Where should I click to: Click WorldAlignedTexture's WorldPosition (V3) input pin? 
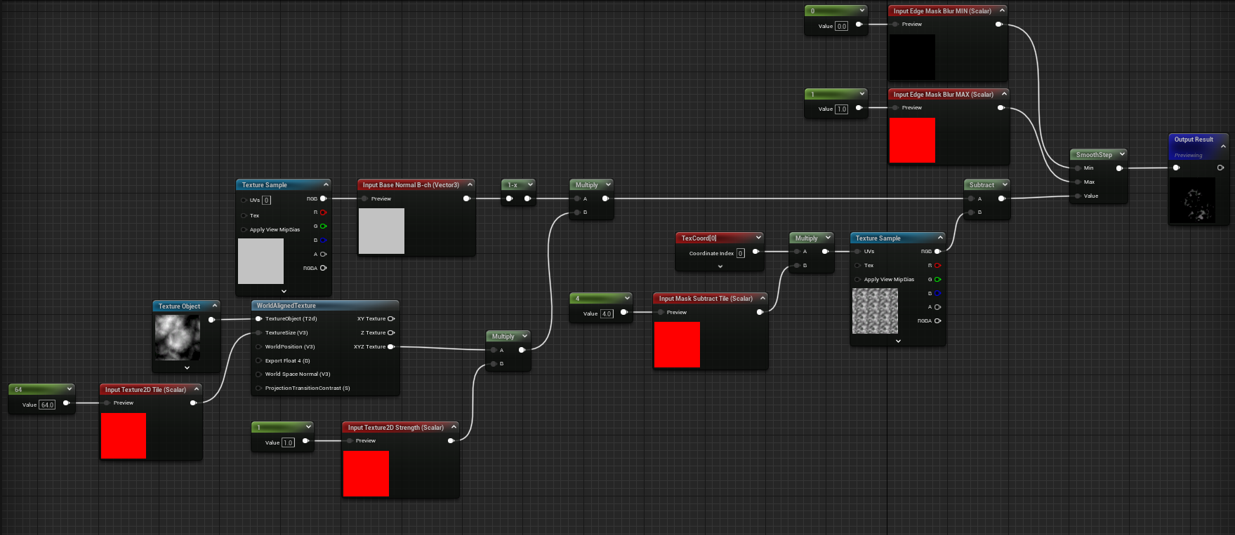coord(258,346)
